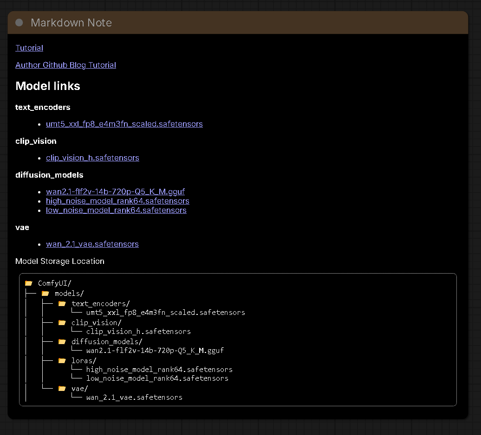Click the diffusion_models/ folder icon in tree
This screenshot has width=481, height=435.
(62, 342)
